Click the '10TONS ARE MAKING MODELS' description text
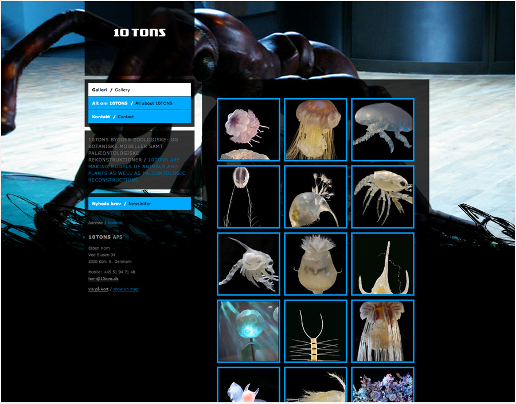The height and width of the screenshot is (404, 516). click(x=137, y=170)
